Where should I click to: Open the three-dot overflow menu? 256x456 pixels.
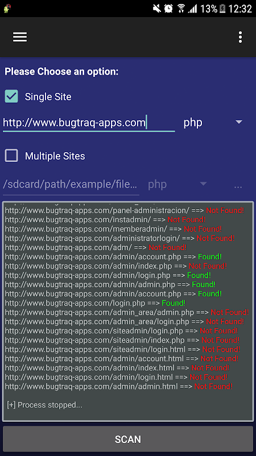[240, 37]
